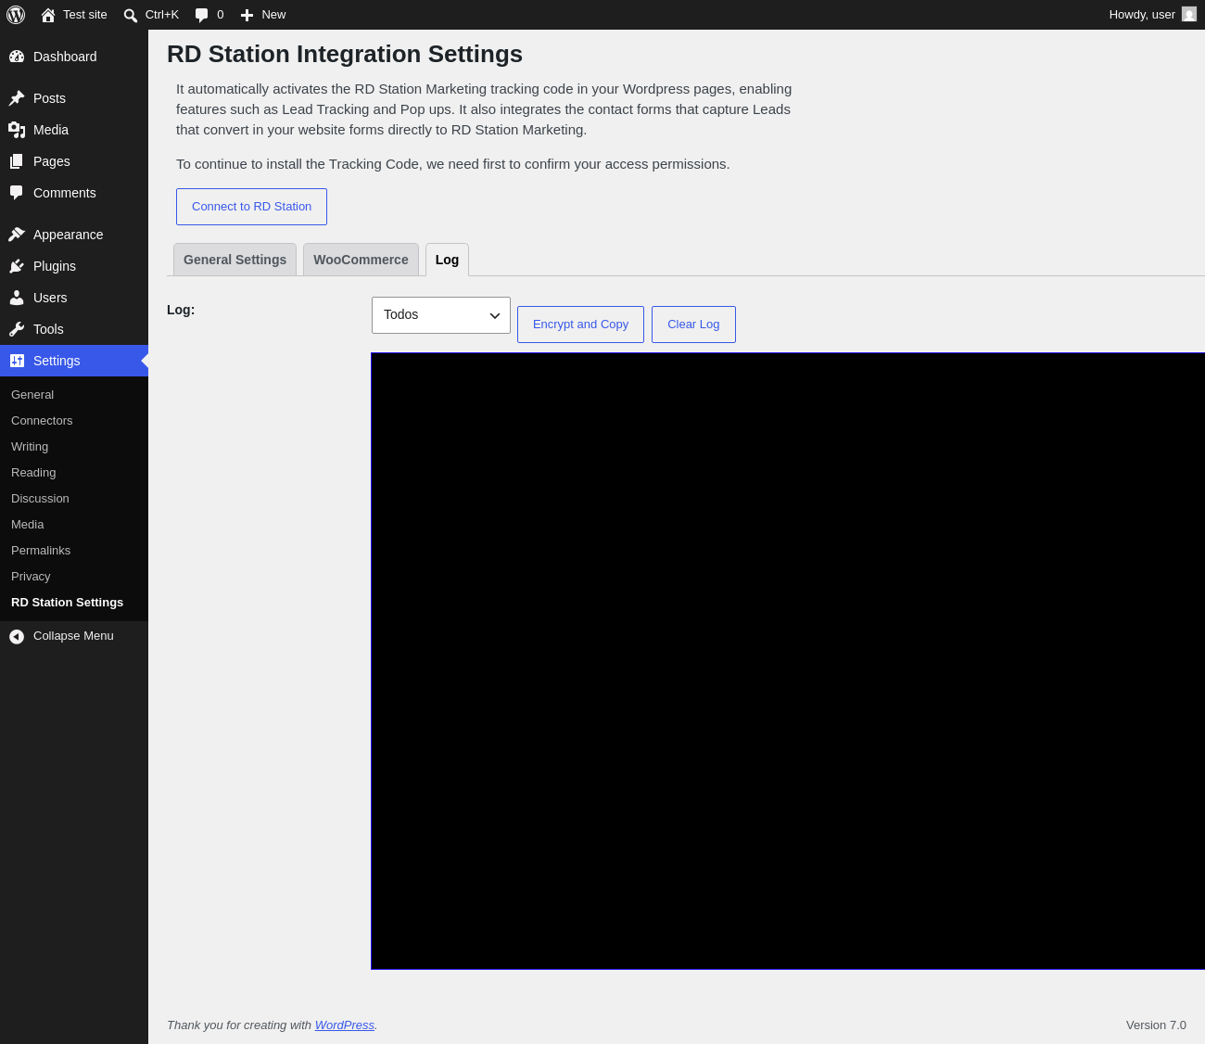This screenshot has width=1205, height=1044.
Task: Click the Dashboard gauge icon
Action: pyautogui.click(x=17, y=57)
